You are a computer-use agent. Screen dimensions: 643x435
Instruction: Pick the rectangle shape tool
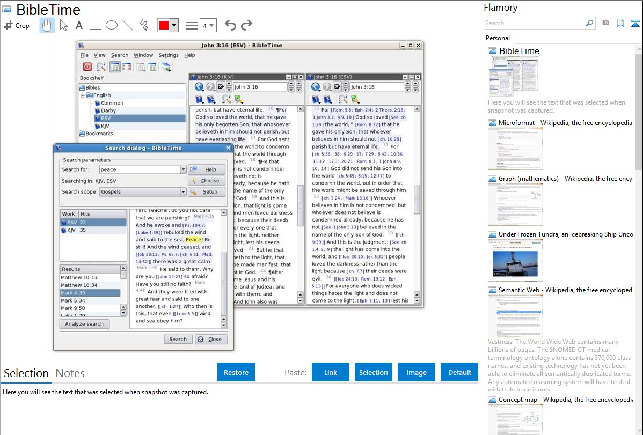[95, 25]
